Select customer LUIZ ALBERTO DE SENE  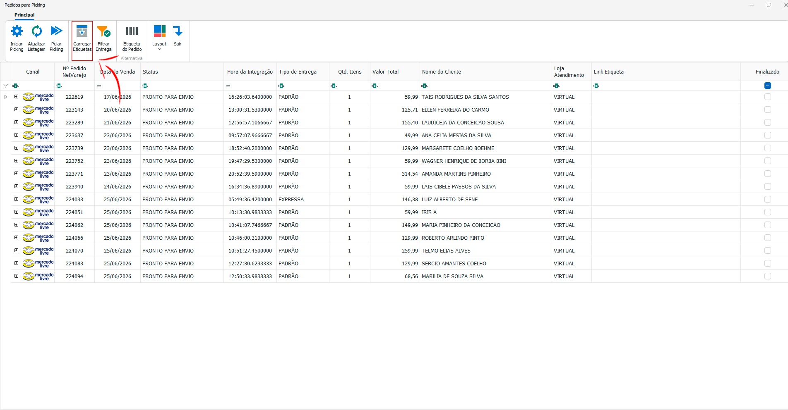[449, 200]
